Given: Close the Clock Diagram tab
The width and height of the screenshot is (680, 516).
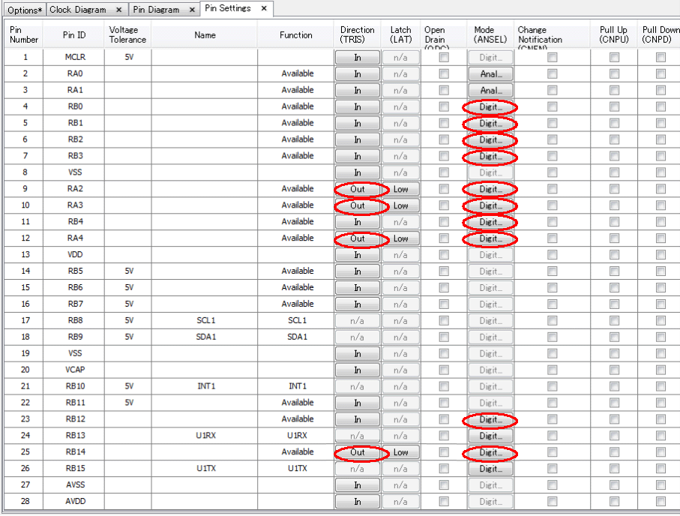Looking at the screenshot, I should coord(119,10).
